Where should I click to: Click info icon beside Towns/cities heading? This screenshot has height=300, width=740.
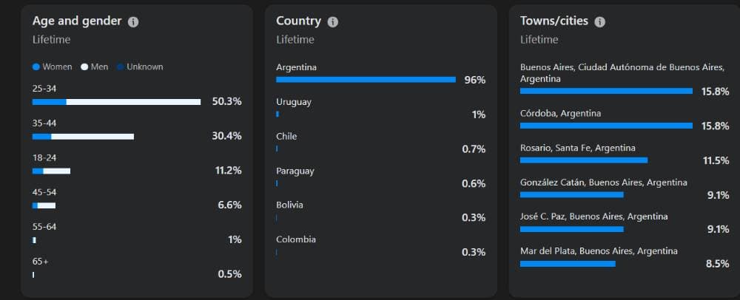pos(600,21)
